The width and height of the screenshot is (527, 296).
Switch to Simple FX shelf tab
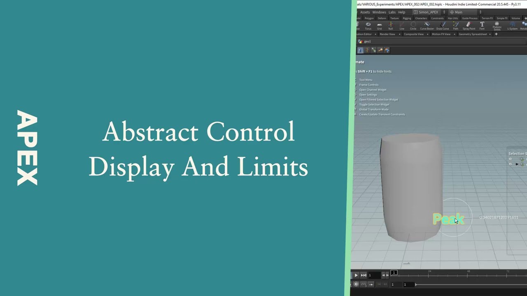click(x=502, y=18)
